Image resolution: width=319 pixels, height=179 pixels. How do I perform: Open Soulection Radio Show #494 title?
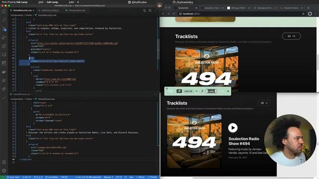coord(244,141)
